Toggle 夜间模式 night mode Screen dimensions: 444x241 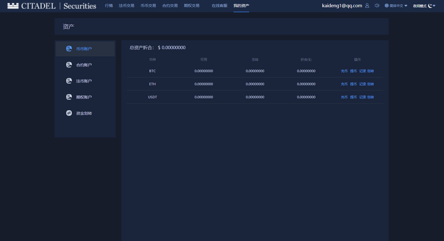[x=420, y=6]
